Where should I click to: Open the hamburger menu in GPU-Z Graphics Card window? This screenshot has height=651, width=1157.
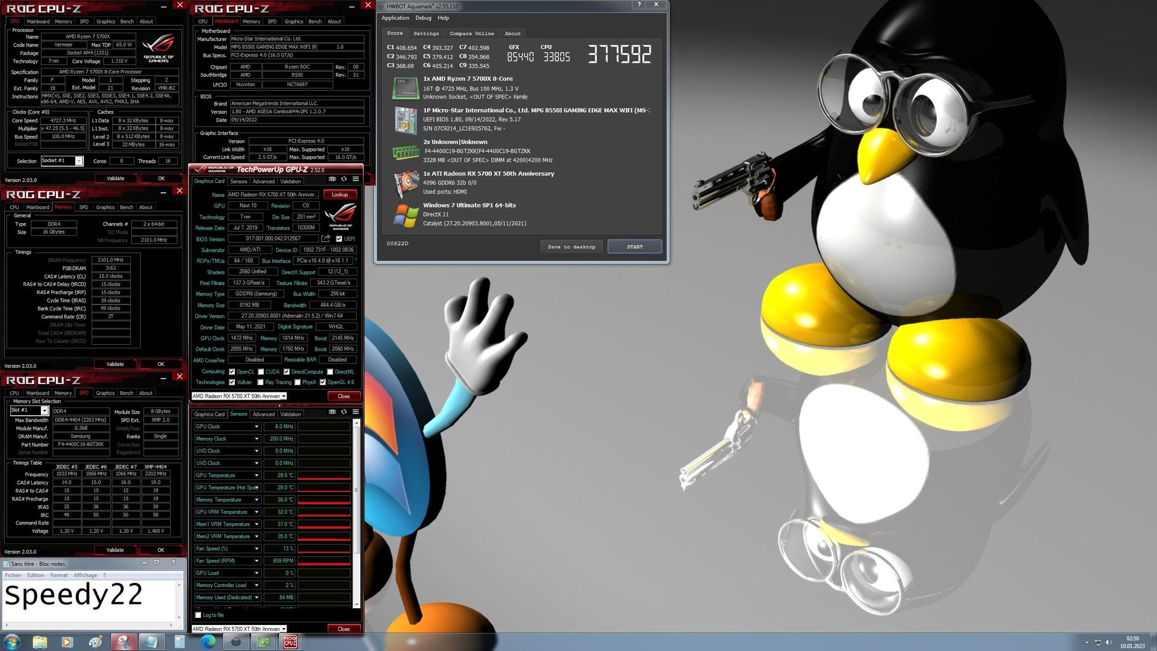(356, 179)
